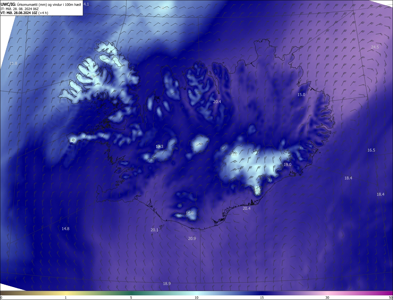The height and width of the screenshot is (300, 393).
Task: Click the 11.8 value label
Action: (x=13, y=63)
